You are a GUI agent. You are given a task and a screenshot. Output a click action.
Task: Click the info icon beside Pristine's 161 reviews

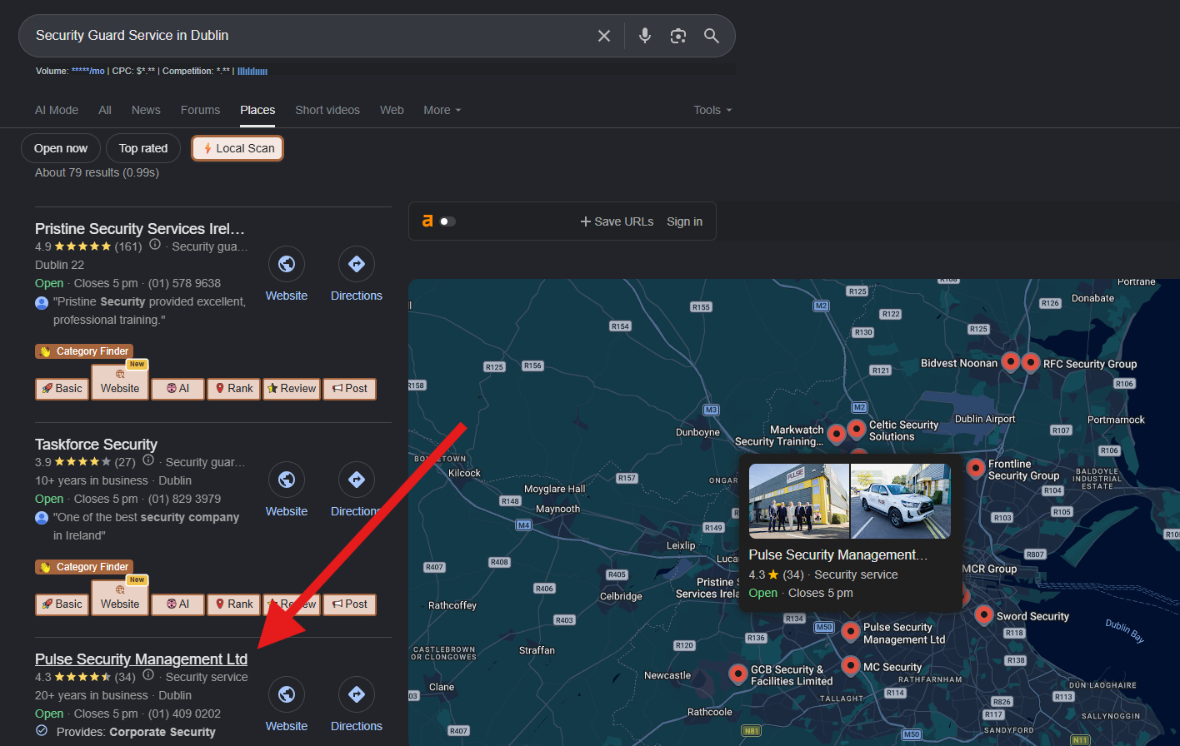tap(155, 246)
